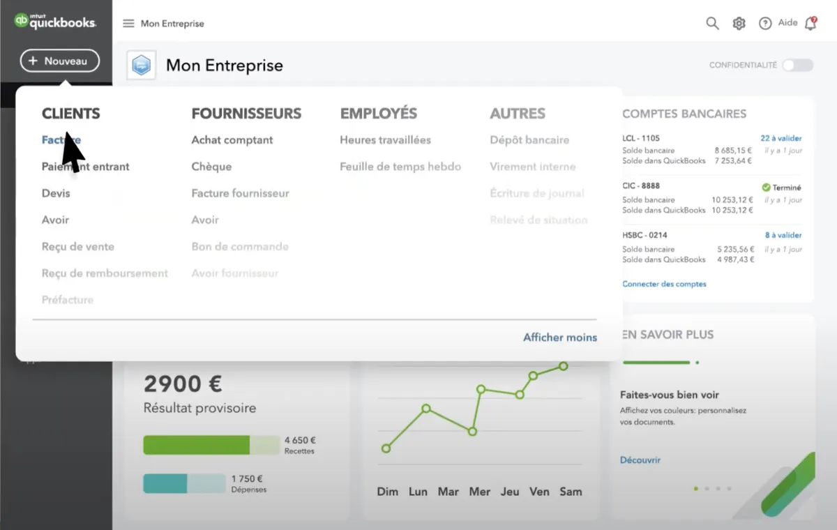Click the QuickBooks logo
This screenshot has height=530, width=837.
pos(55,22)
